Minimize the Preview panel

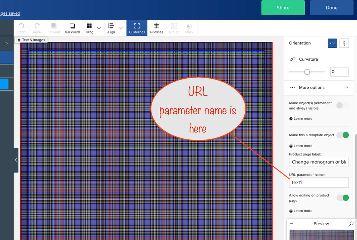(x=292, y=224)
